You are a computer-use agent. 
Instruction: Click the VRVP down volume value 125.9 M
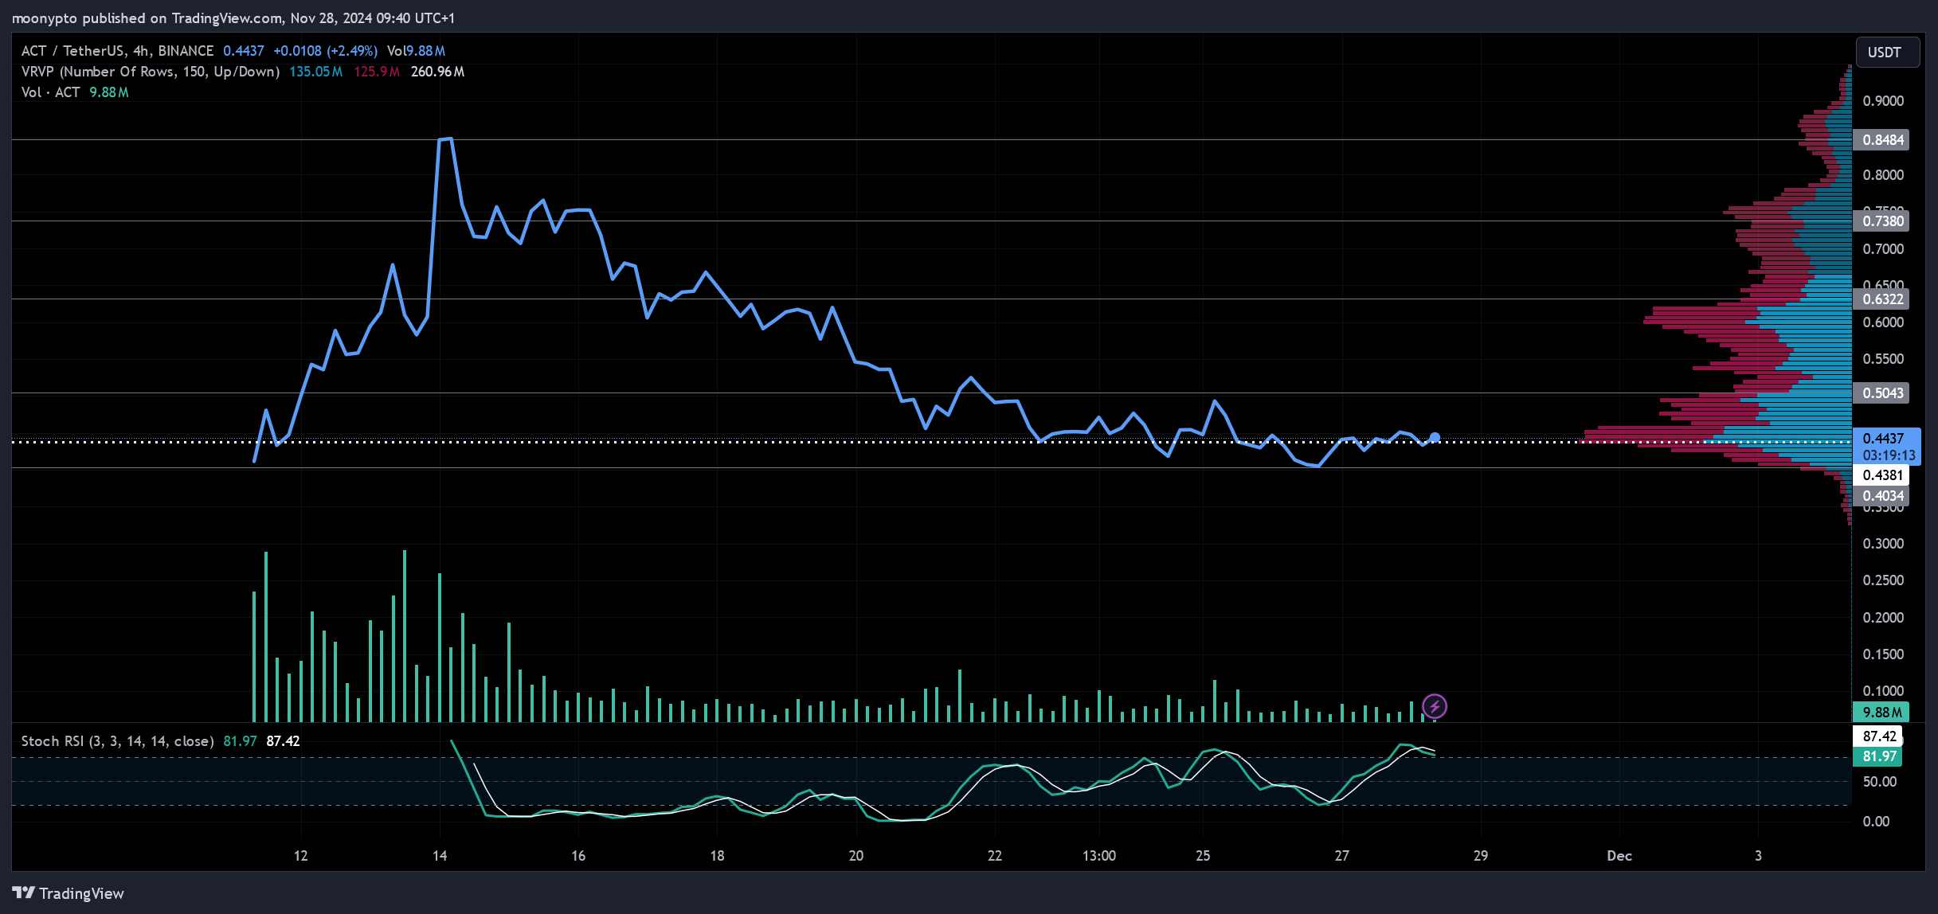(377, 72)
